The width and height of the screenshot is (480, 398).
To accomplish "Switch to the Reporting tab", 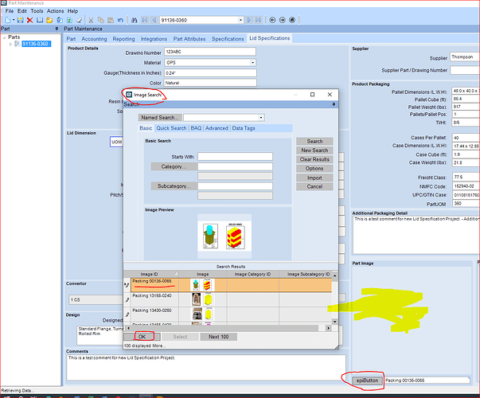I will (123, 39).
